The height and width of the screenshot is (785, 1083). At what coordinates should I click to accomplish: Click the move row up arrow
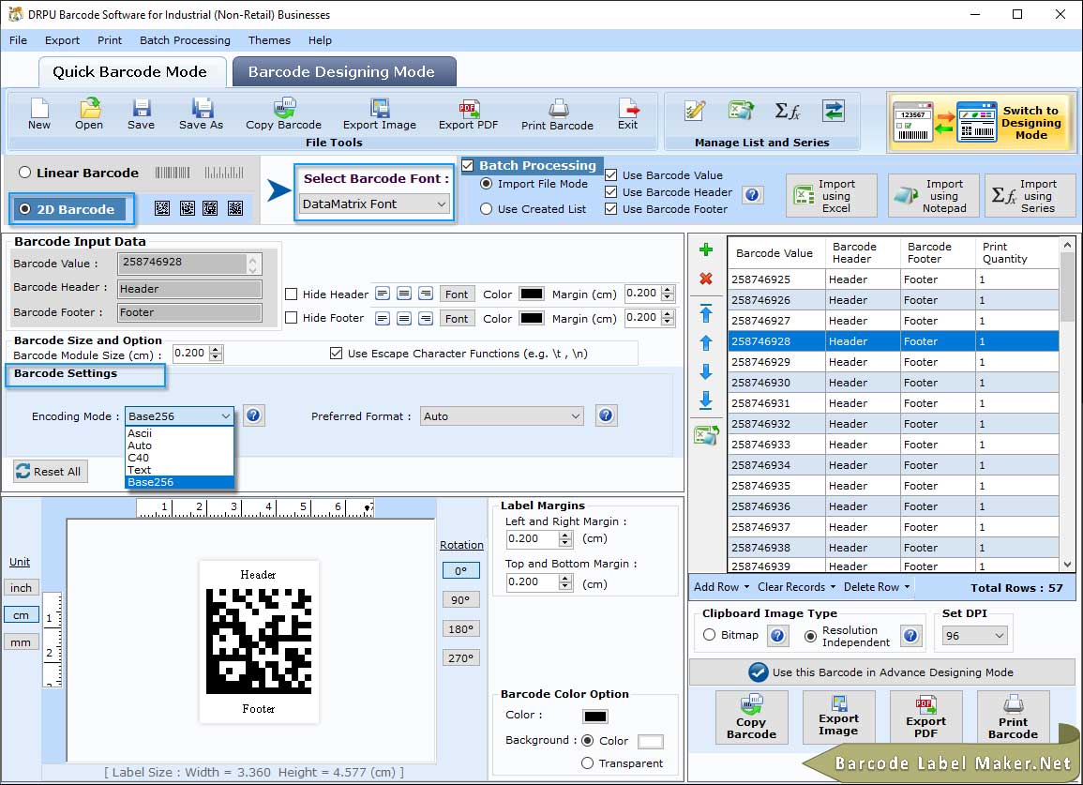706,342
